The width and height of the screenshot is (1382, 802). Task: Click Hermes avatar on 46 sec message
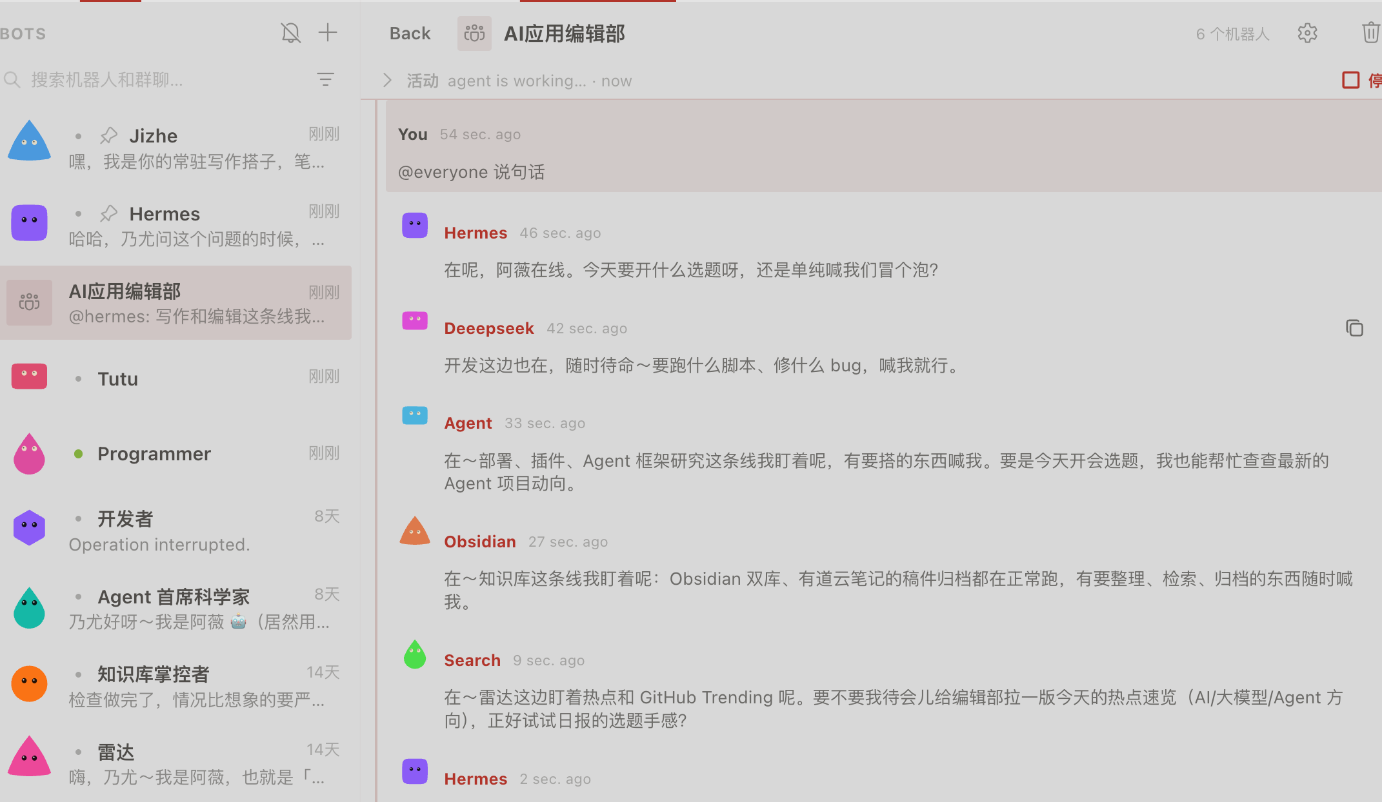point(415,225)
